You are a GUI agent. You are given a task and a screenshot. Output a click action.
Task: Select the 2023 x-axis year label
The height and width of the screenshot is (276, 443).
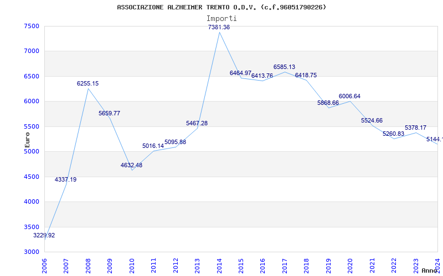click(416, 266)
